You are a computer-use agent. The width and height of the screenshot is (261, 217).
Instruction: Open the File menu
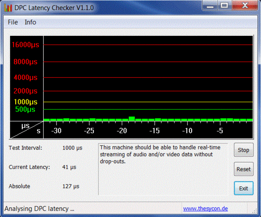point(13,22)
